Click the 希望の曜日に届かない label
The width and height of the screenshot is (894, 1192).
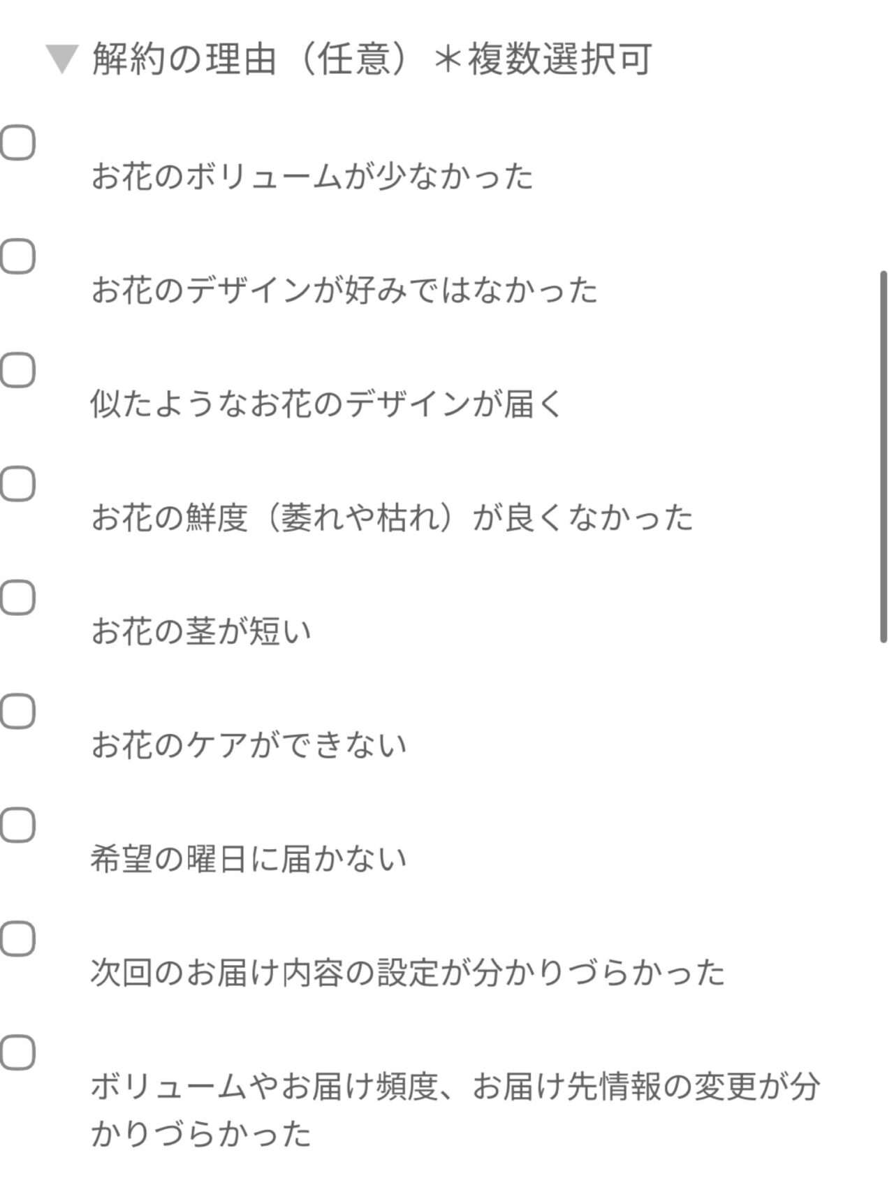coord(249,860)
